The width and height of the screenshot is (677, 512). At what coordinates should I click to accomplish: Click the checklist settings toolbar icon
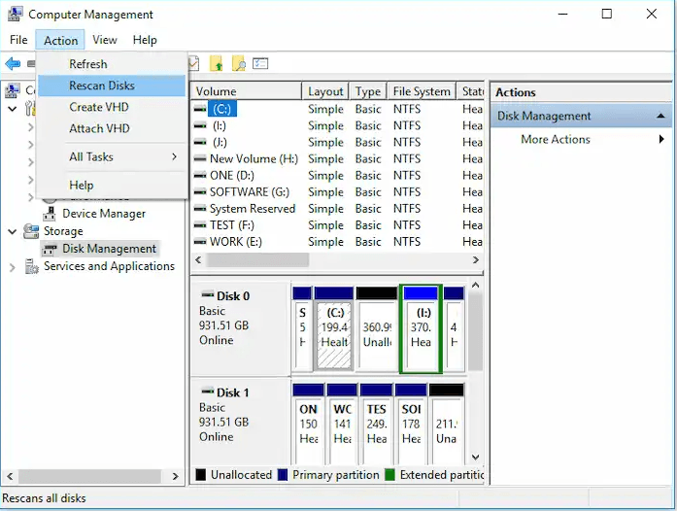click(x=260, y=64)
